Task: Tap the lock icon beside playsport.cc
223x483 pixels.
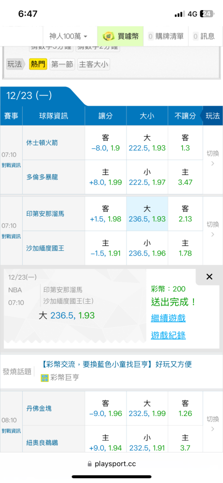Action: (90, 464)
